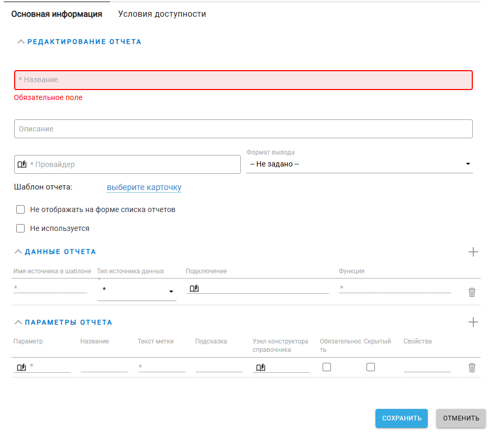Toggle the 'Не используется' checkbox
Image resolution: width=488 pixels, height=433 pixels.
(x=21, y=228)
